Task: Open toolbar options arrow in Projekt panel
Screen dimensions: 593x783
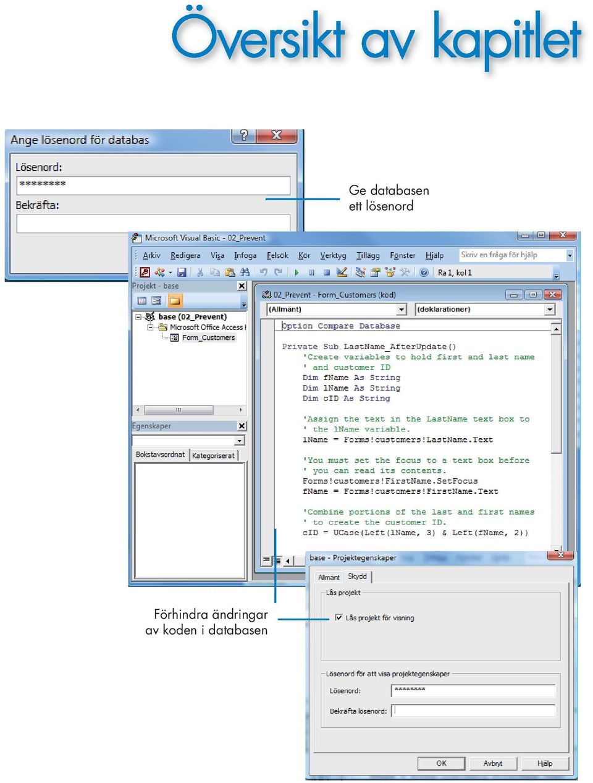Action: (x=244, y=304)
